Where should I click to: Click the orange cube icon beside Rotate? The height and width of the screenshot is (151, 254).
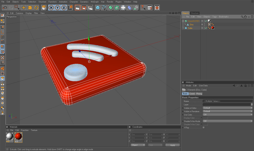[x=43, y=8]
